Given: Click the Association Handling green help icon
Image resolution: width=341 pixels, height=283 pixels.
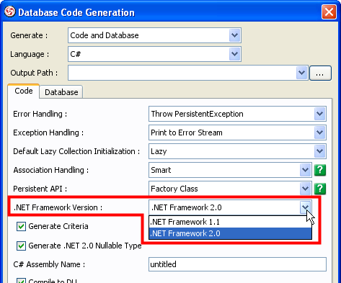Looking at the screenshot, I should [320, 170].
